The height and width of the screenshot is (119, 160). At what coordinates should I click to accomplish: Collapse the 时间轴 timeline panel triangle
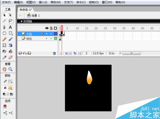click(21, 21)
